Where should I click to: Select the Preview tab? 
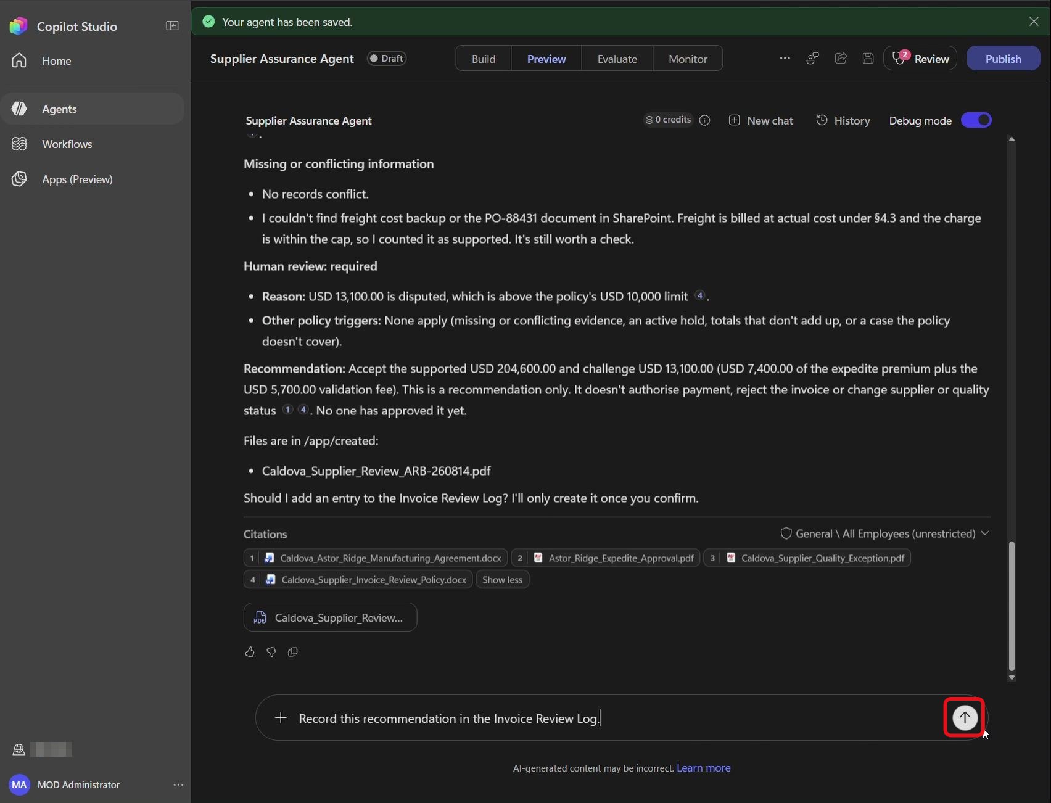pyautogui.click(x=546, y=59)
